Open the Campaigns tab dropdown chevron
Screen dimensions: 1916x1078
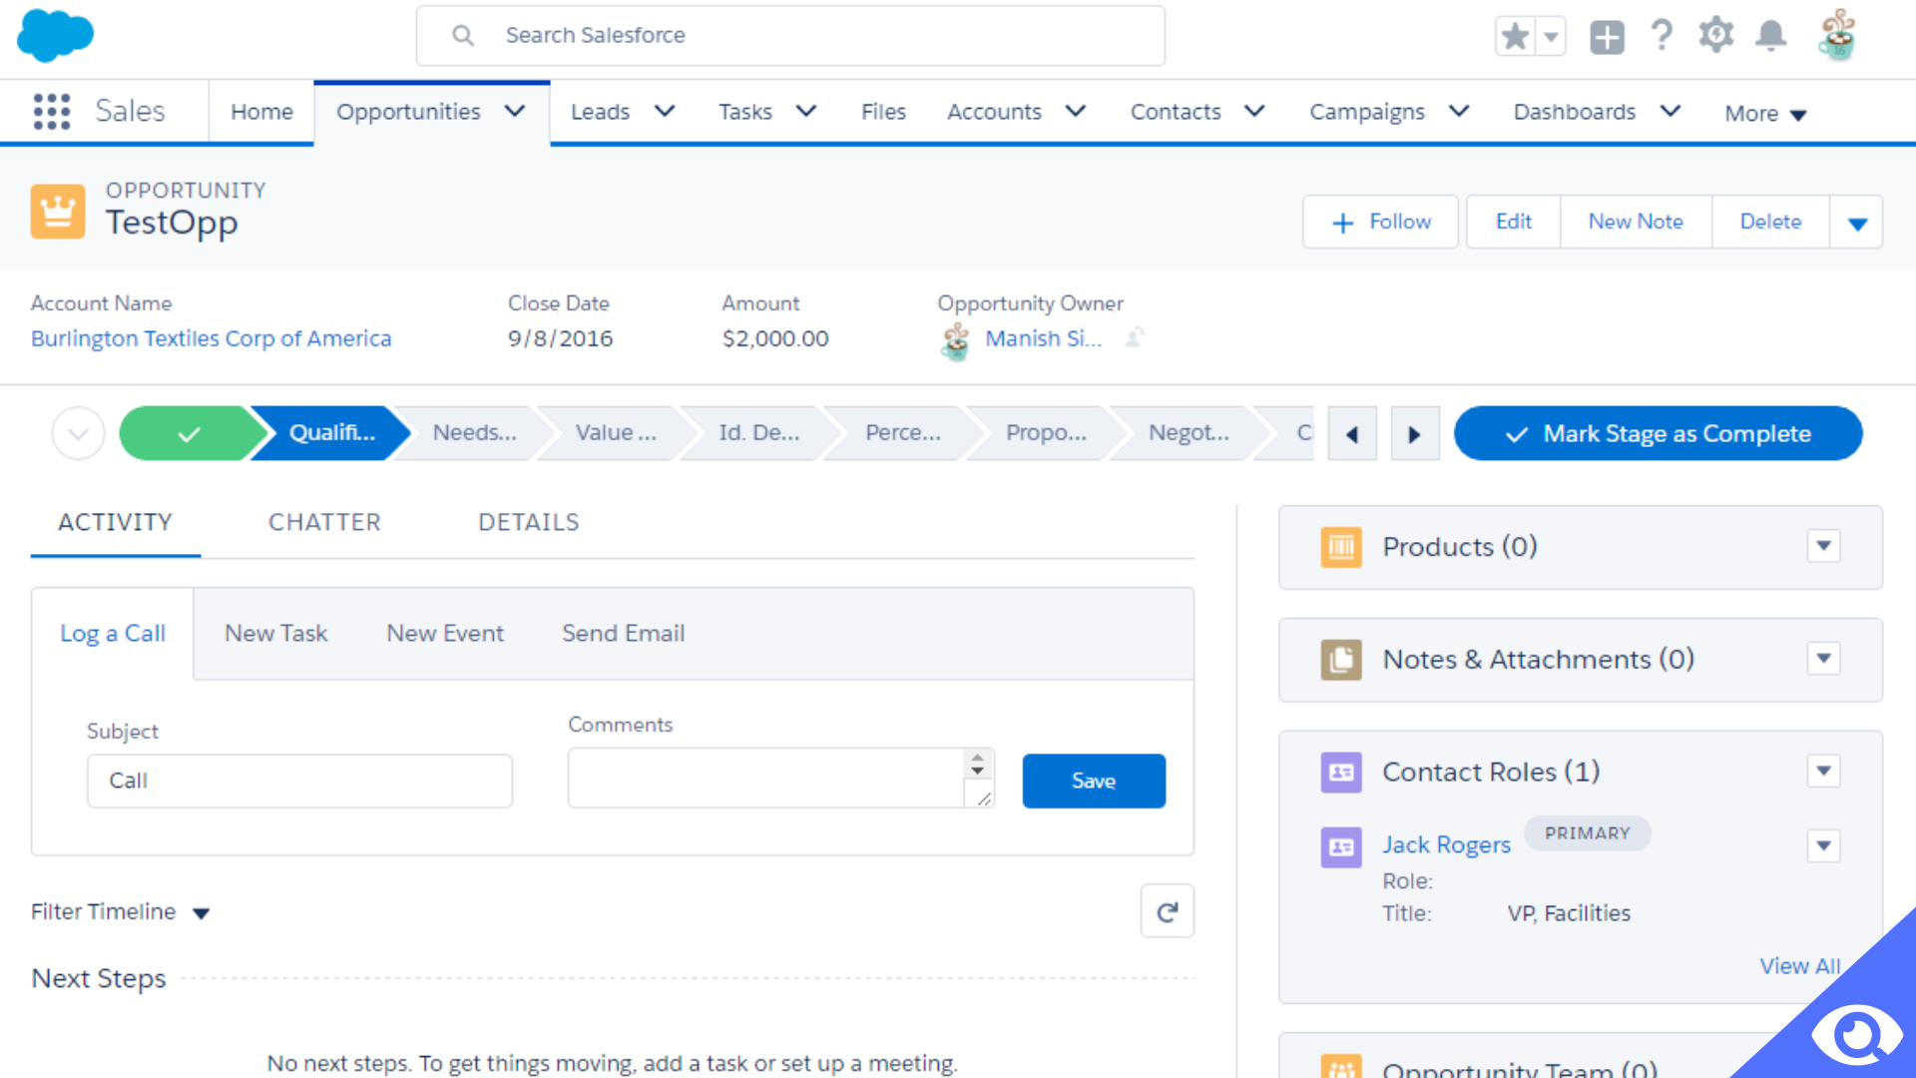[1459, 112]
